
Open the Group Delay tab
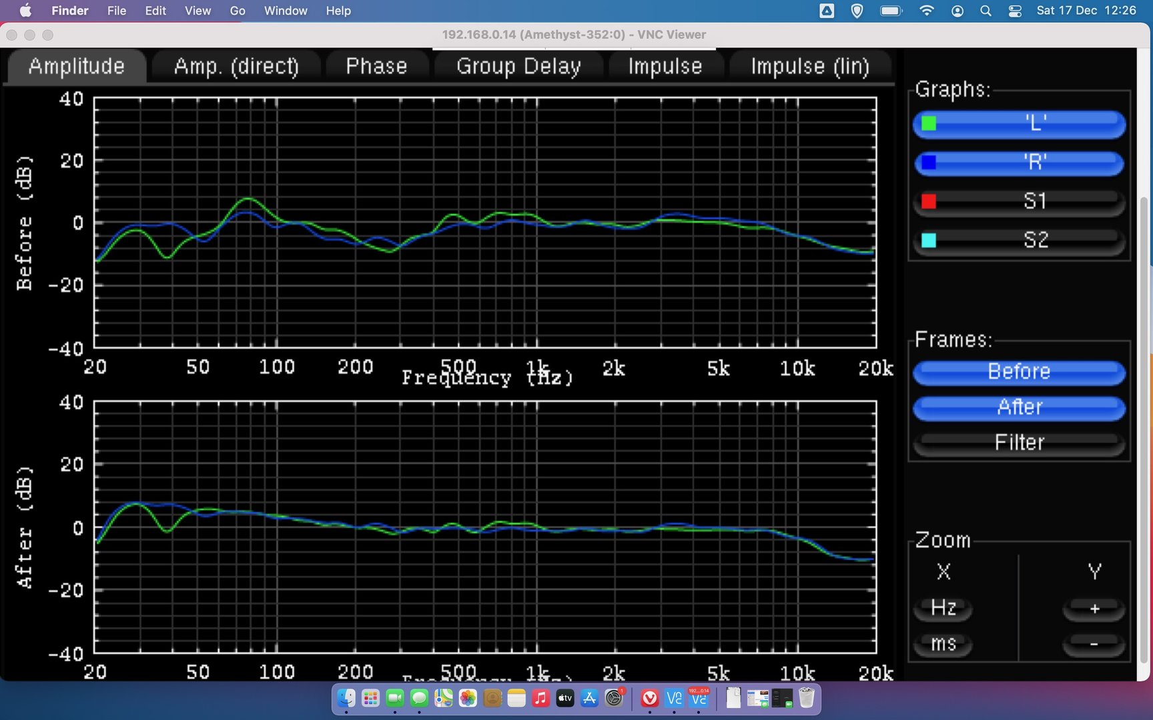(518, 66)
